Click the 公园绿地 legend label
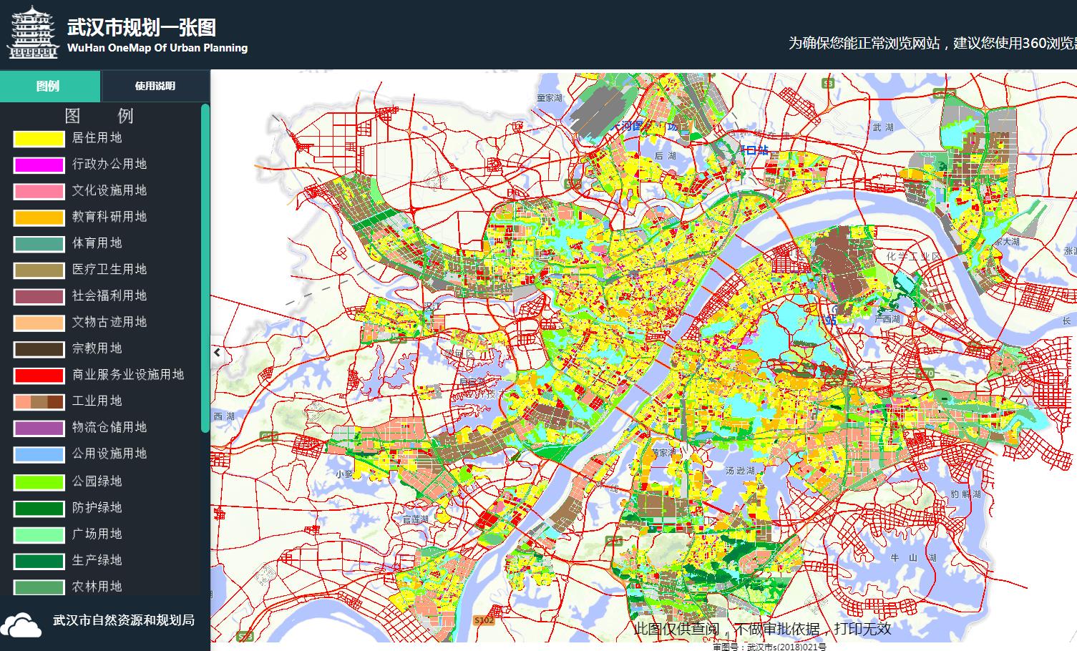1077x651 pixels. [x=97, y=481]
